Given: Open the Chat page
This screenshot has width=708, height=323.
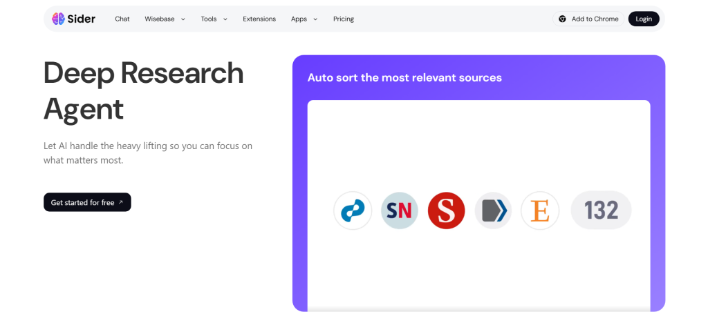Looking at the screenshot, I should point(122,19).
